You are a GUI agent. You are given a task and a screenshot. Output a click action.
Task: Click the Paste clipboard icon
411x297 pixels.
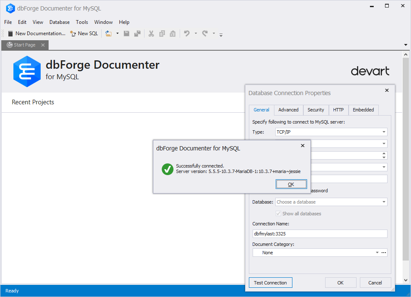coord(173,34)
